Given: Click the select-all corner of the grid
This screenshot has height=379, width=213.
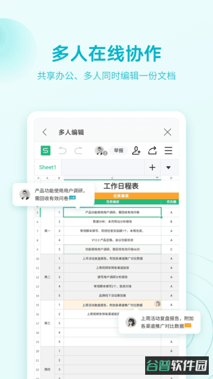Looking at the screenshot, I should coord(37,178).
